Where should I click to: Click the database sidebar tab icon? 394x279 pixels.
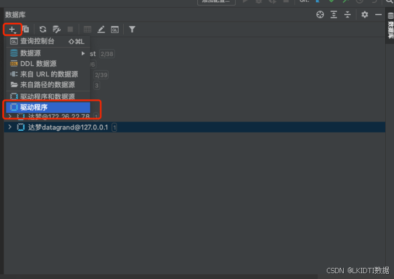[x=390, y=16]
